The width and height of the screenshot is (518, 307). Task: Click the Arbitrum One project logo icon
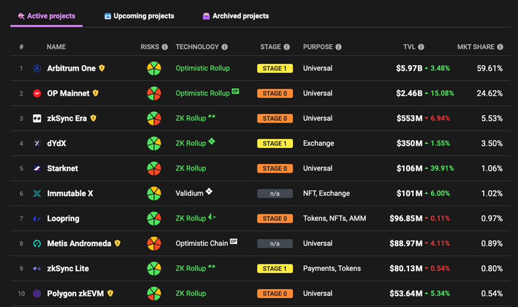coord(37,69)
